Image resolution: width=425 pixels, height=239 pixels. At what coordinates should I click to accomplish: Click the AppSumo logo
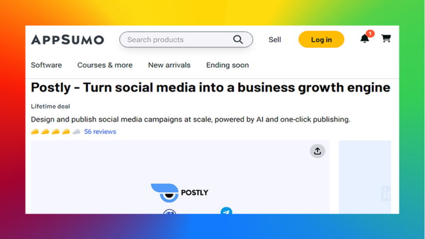coord(68,40)
